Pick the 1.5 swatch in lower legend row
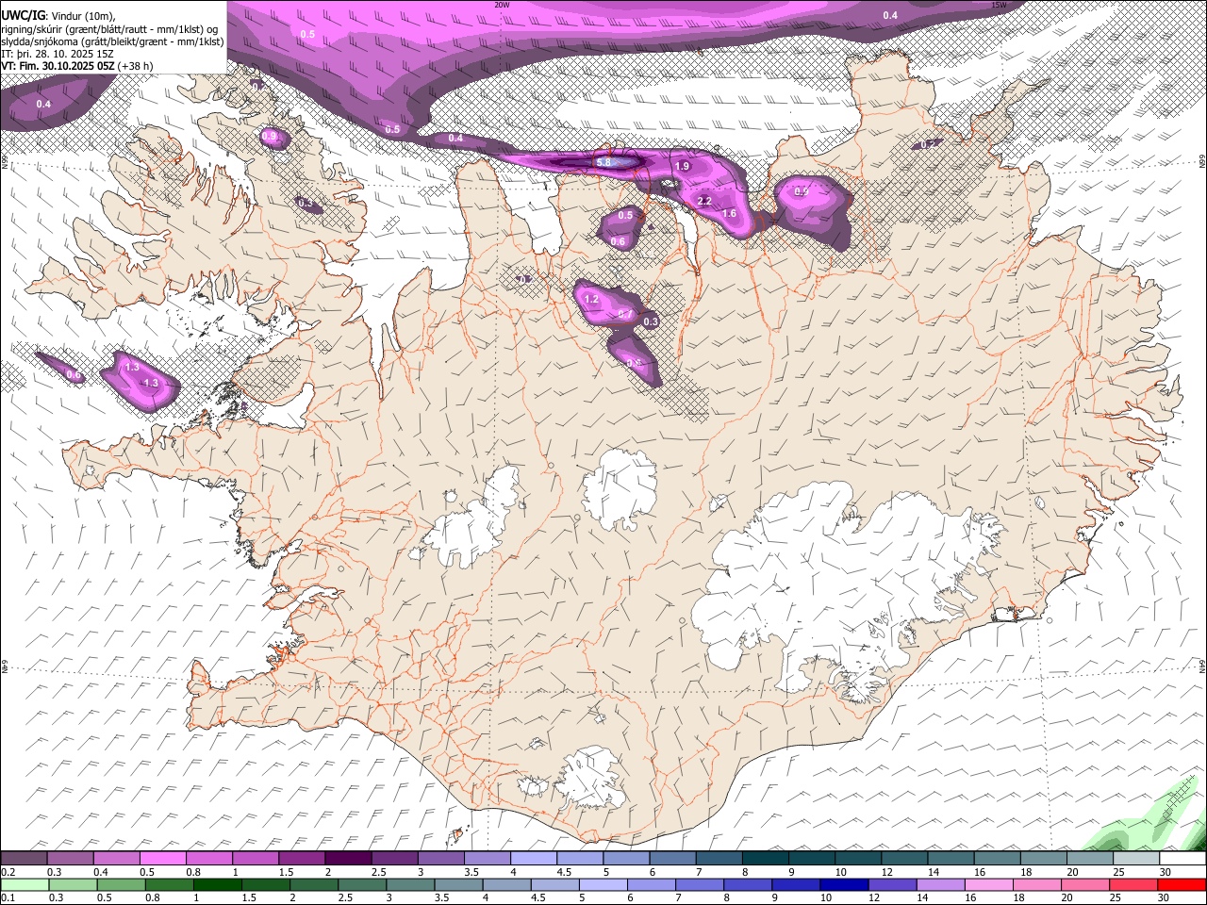 tap(266, 884)
